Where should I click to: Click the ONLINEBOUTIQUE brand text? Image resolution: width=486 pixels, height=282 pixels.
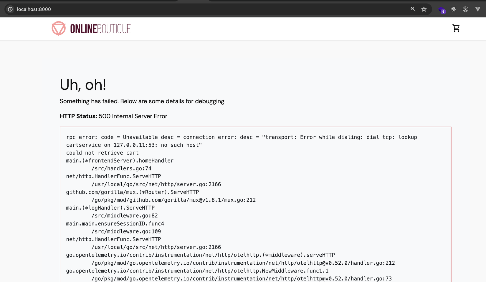pos(100,28)
